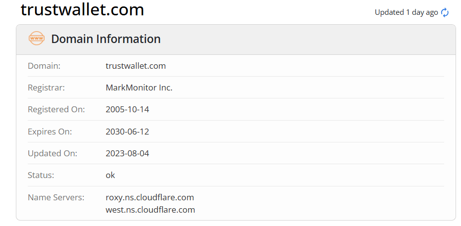Click the Updated On: label
Image resolution: width=461 pixels, height=226 pixels.
[52, 153]
